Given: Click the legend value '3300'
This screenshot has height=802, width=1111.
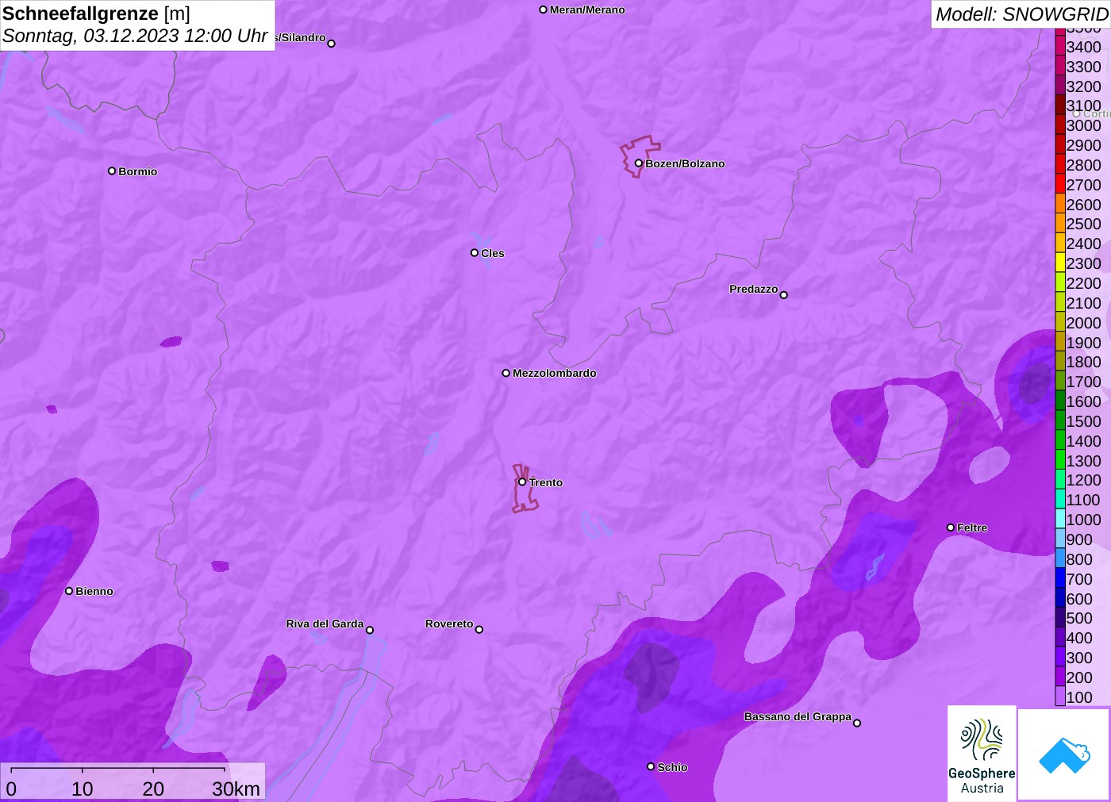Looking at the screenshot, I should (1083, 67).
